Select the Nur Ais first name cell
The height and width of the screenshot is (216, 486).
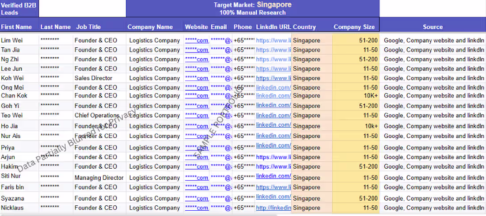(19, 136)
